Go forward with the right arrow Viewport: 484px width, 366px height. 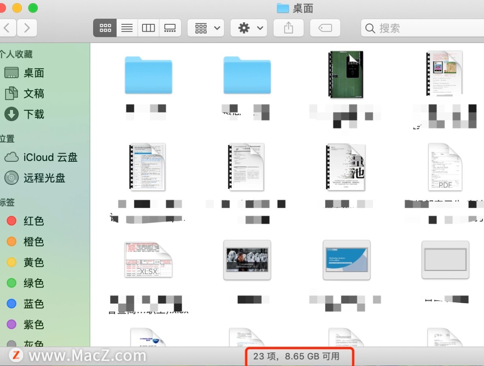(27, 28)
